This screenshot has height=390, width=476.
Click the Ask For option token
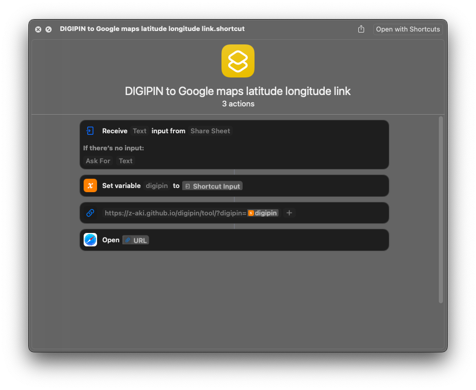coord(98,161)
